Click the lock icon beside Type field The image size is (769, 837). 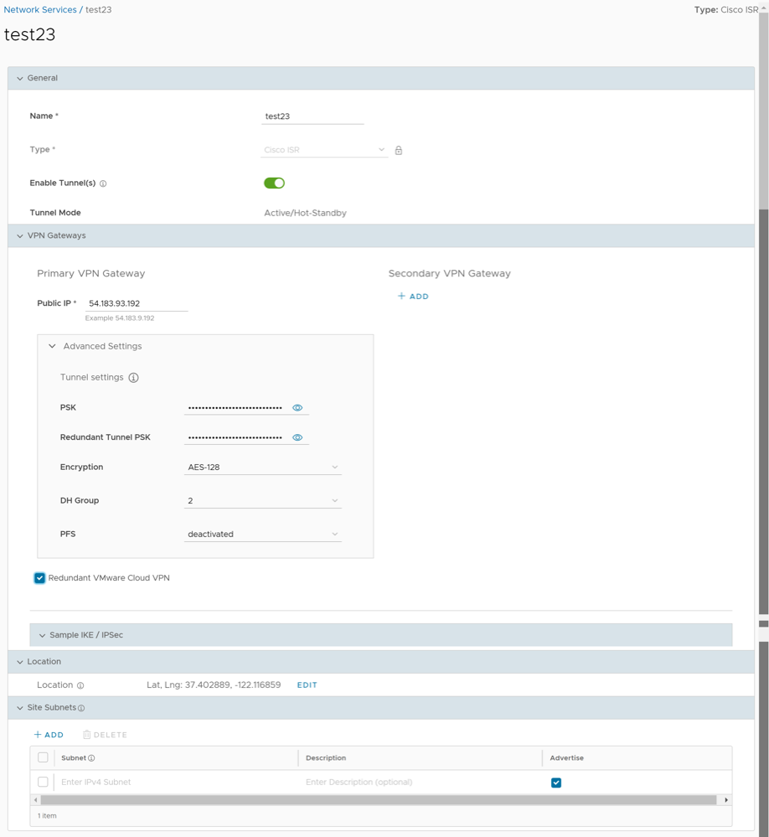coord(399,150)
